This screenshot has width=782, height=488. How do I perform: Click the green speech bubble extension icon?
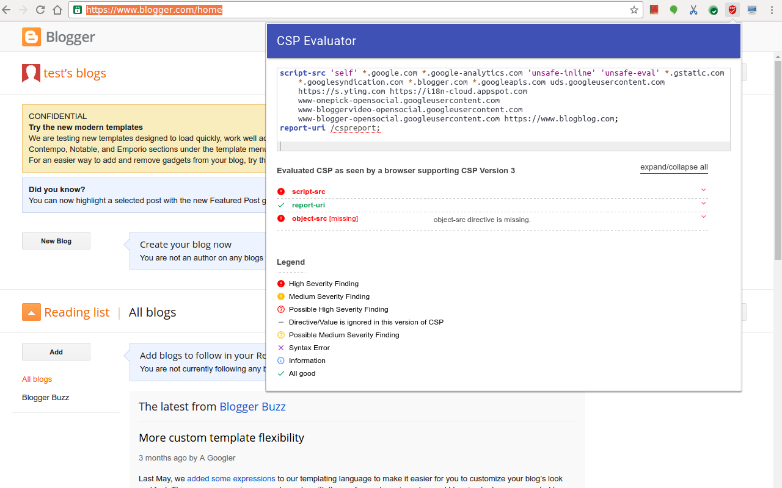click(x=673, y=10)
